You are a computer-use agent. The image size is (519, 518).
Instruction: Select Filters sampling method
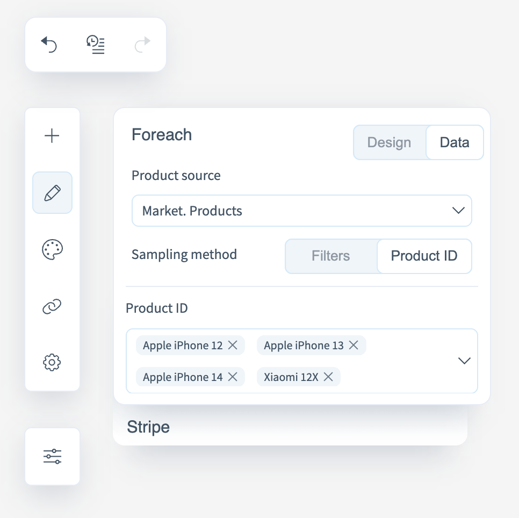click(x=330, y=256)
